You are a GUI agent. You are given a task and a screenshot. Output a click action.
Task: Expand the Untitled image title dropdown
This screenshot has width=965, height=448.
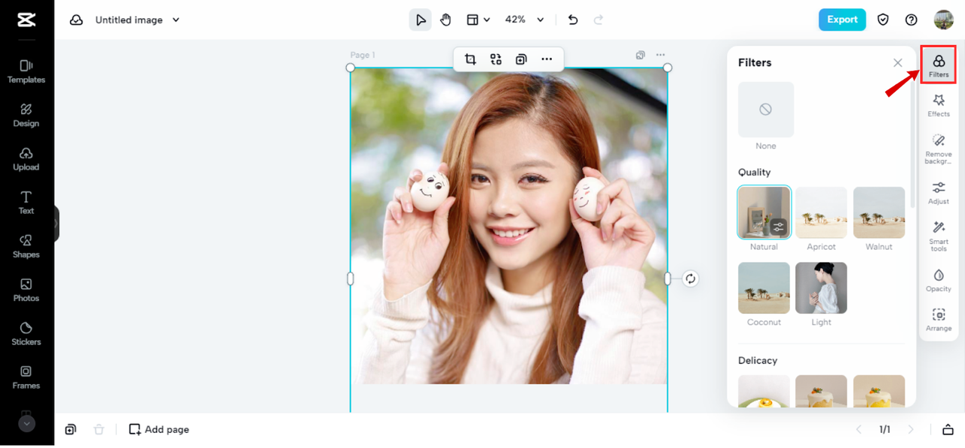(x=176, y=20)
